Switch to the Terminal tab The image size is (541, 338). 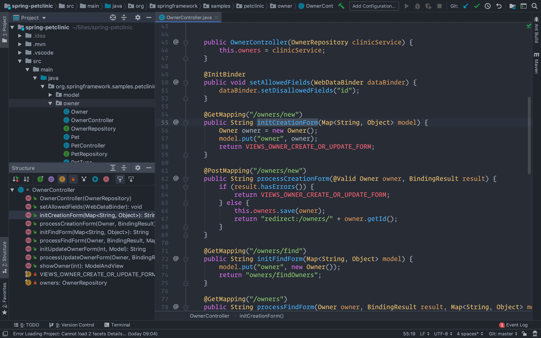(117, 324)
